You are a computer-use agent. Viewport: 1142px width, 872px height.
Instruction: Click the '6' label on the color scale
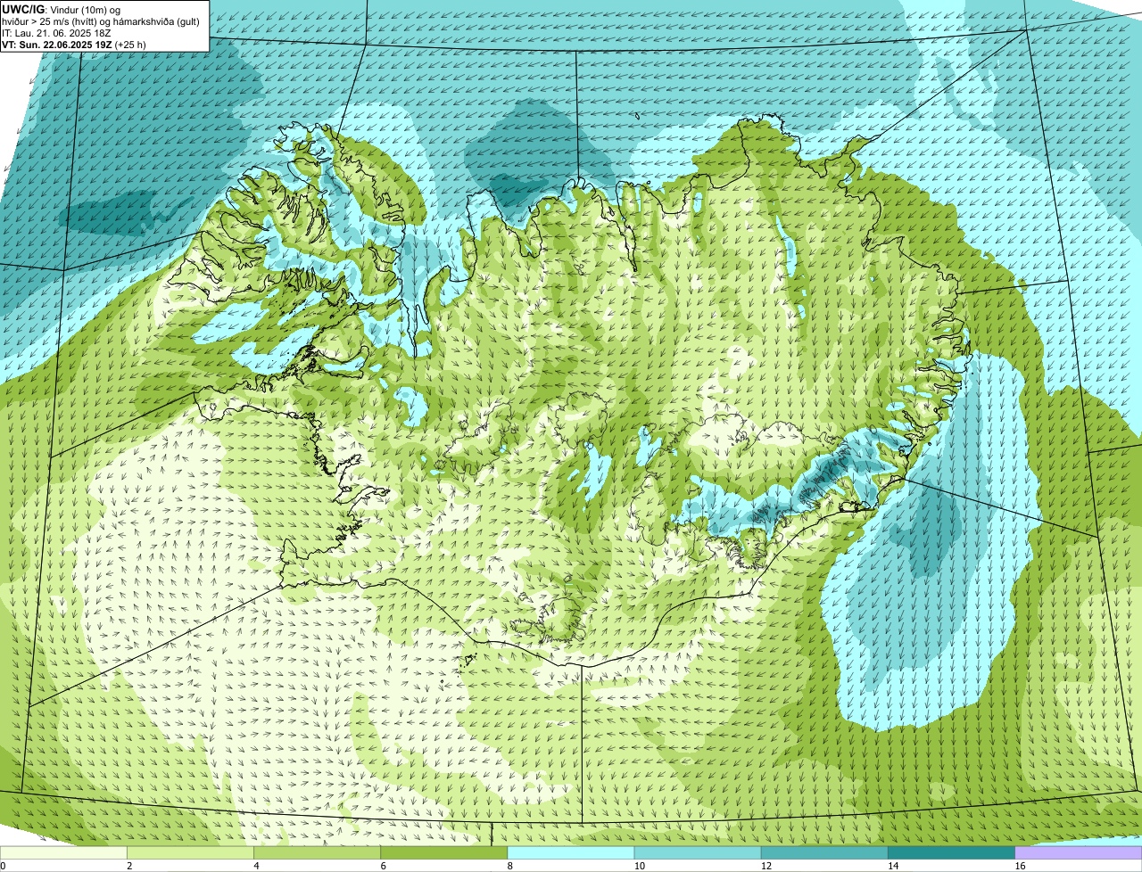(383, 866)
